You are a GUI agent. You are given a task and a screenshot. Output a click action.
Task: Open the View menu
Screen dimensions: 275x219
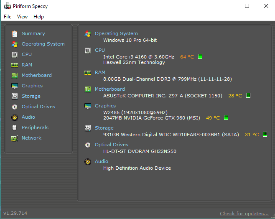point(22,17)
